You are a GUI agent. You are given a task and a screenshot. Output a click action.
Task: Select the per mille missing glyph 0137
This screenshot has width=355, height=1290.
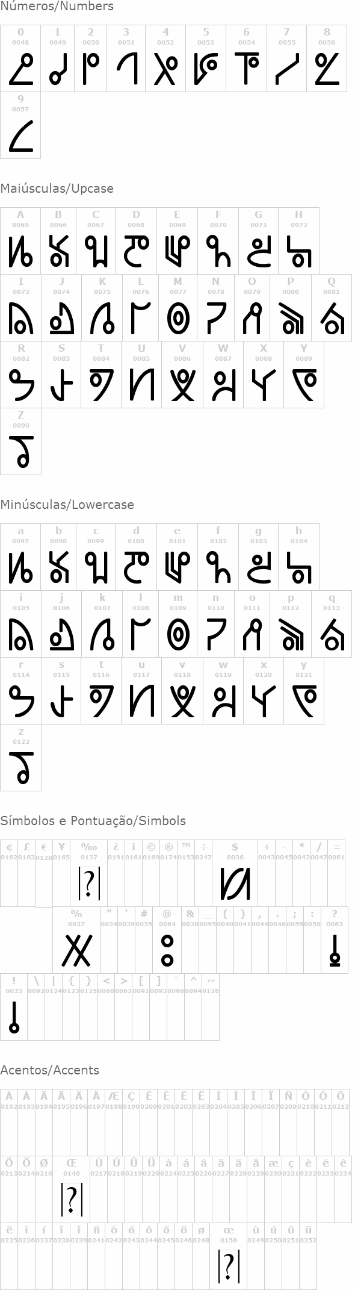pos(89,873)
